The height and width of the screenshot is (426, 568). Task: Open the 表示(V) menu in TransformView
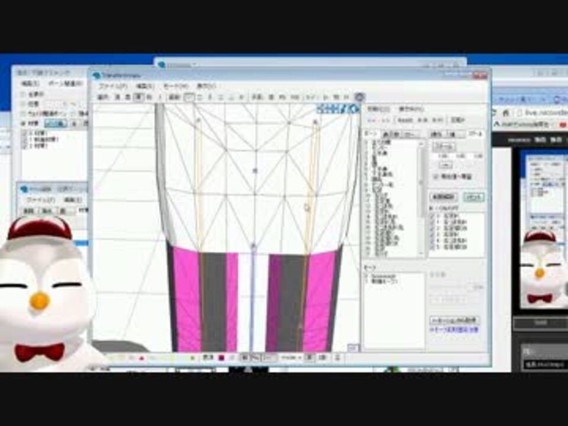click(206, 86)
